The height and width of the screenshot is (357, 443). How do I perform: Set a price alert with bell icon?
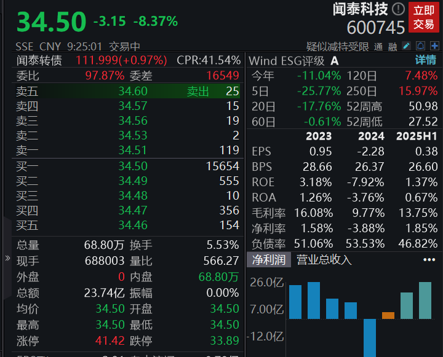[421, 46]
